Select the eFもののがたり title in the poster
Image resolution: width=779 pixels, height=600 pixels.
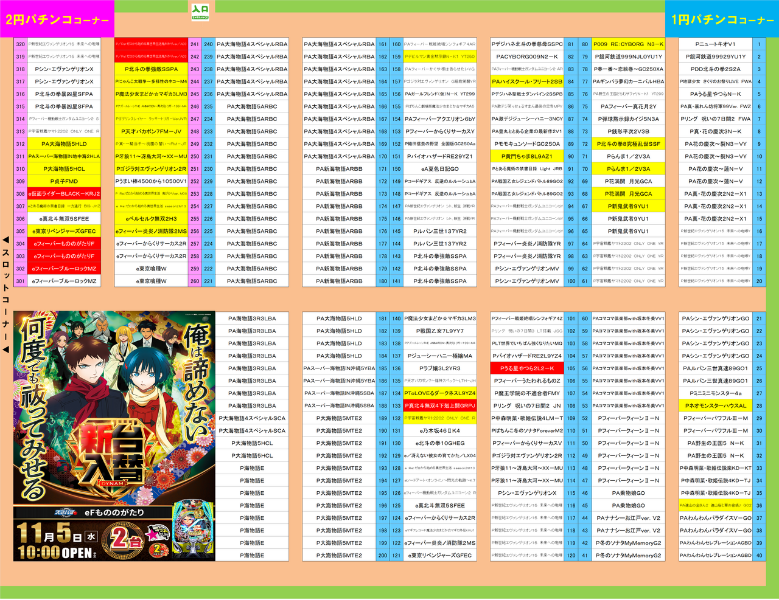tap(114, 512)
